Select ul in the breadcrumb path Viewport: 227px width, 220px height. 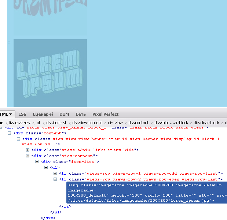click(38, 123)
